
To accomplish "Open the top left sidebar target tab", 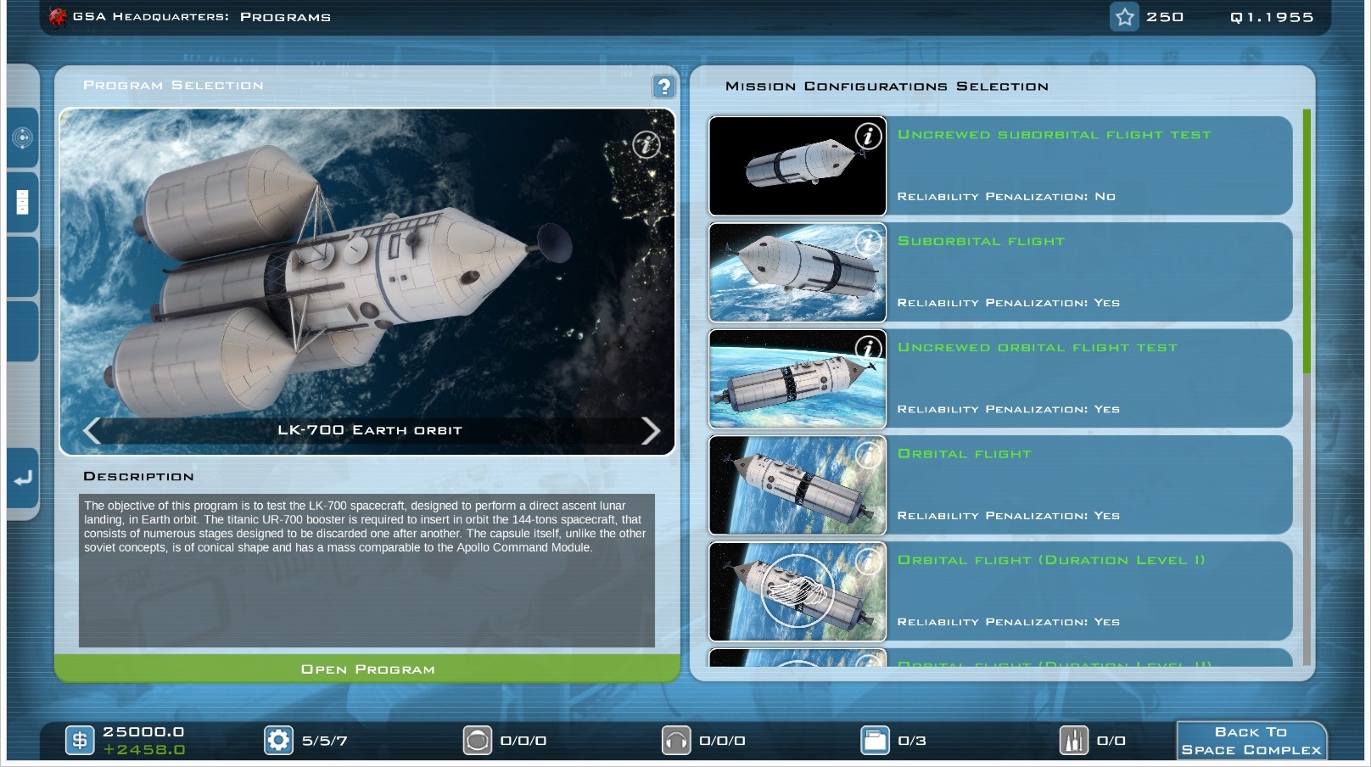I will (23, 137).
